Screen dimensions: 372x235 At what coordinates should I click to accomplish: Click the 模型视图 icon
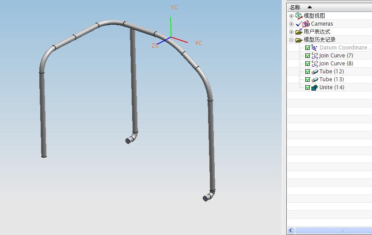coord(299,16)
